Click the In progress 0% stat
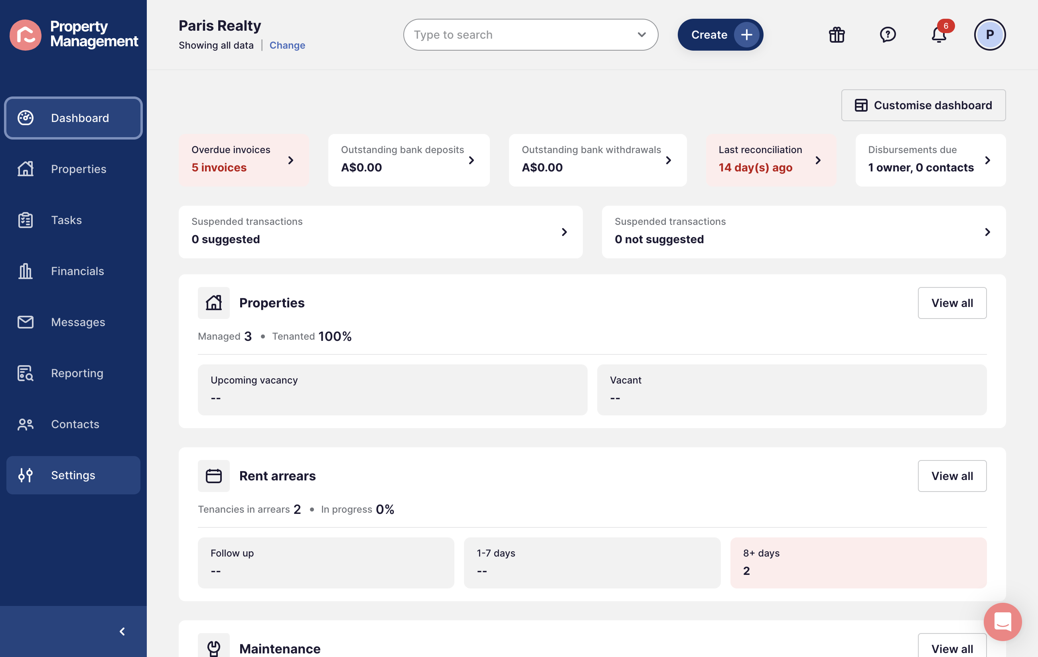1038x657 pixels. pos(357,509)
